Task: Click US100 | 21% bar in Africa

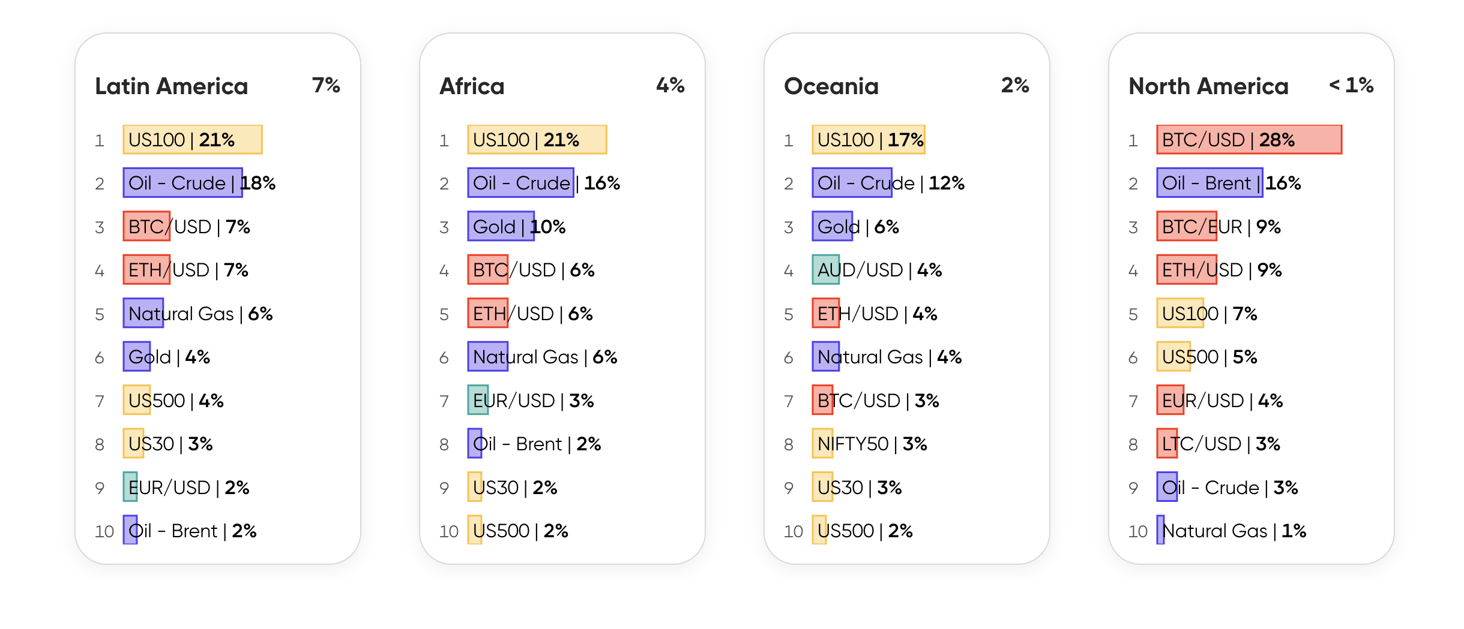Action: point(537,140)
